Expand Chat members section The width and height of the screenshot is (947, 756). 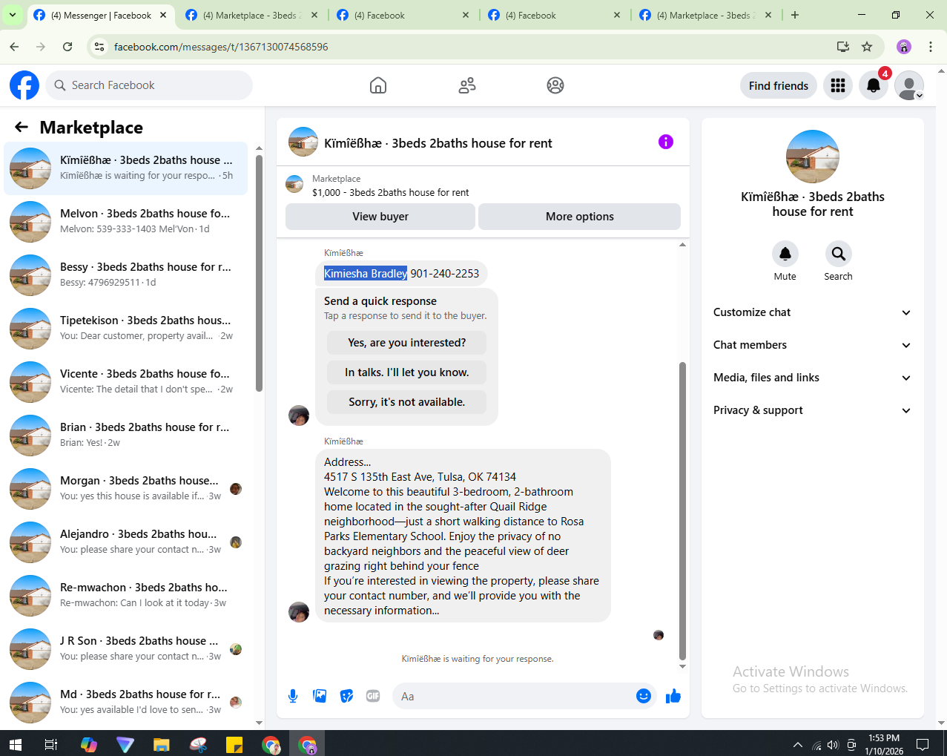click(x=813, y=345)
